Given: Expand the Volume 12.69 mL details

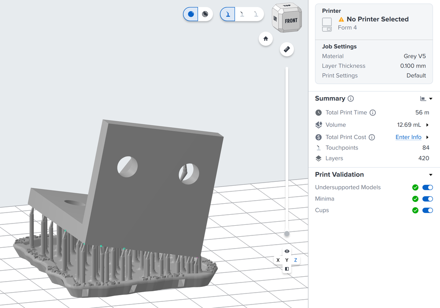Looking at the screenshot, I should pos(427,125).
